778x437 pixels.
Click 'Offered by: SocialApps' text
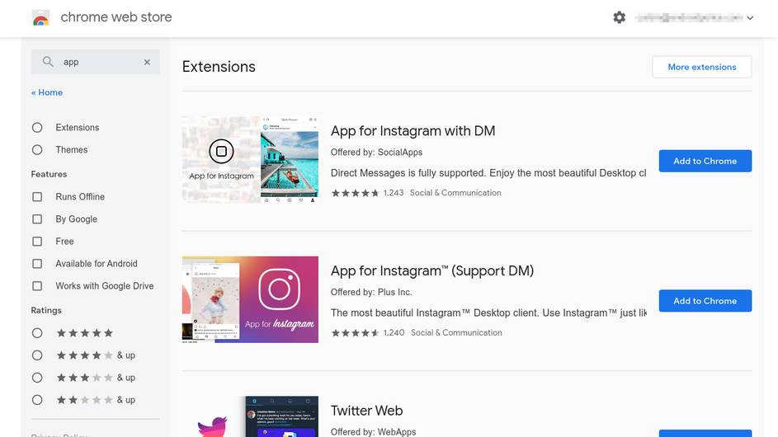tap(376, 153)
